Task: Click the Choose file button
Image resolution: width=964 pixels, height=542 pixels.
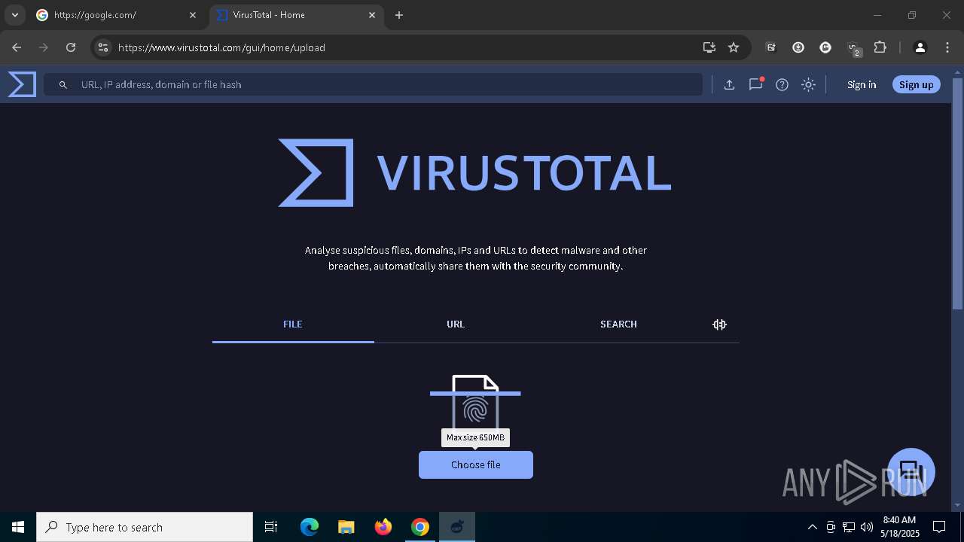Action: tap(476, 464)
